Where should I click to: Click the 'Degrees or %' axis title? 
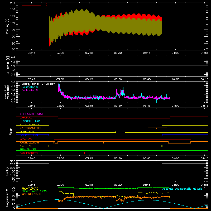coord(7,198)
